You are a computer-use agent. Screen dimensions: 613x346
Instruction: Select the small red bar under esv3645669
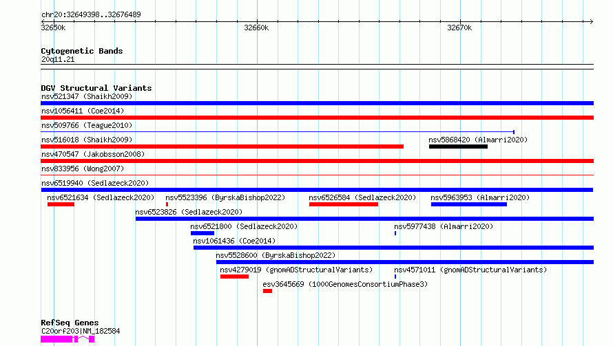coord(267,291)
